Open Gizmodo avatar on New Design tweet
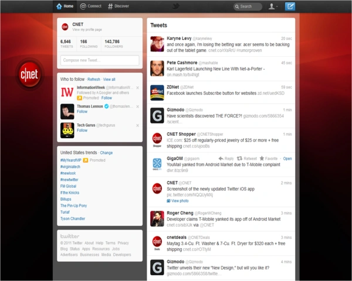The width and height of the screenshot is (352, 281). [x=157, y=268]
